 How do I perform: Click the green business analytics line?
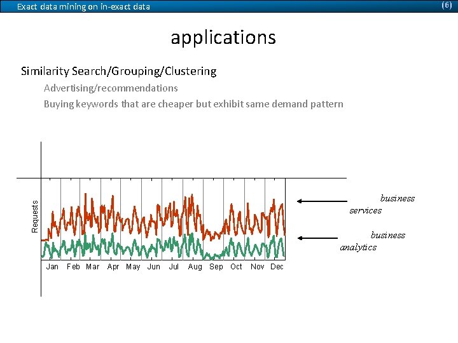tap(163, 246)
